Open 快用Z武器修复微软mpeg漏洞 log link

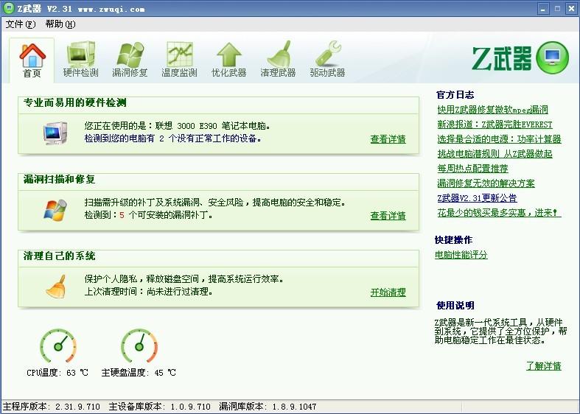pos(492,110)
